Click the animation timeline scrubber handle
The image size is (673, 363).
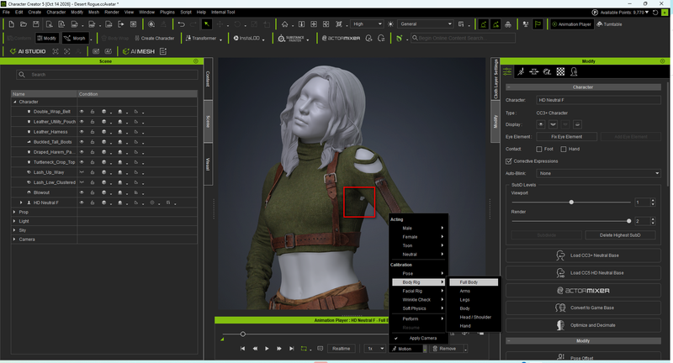click(243, 334)
